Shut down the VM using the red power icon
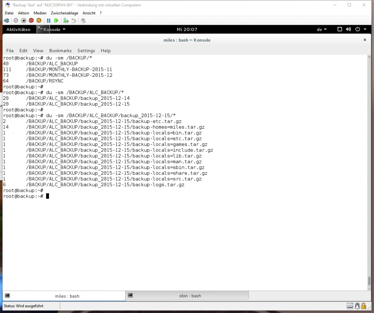 [x=31, y=20]
